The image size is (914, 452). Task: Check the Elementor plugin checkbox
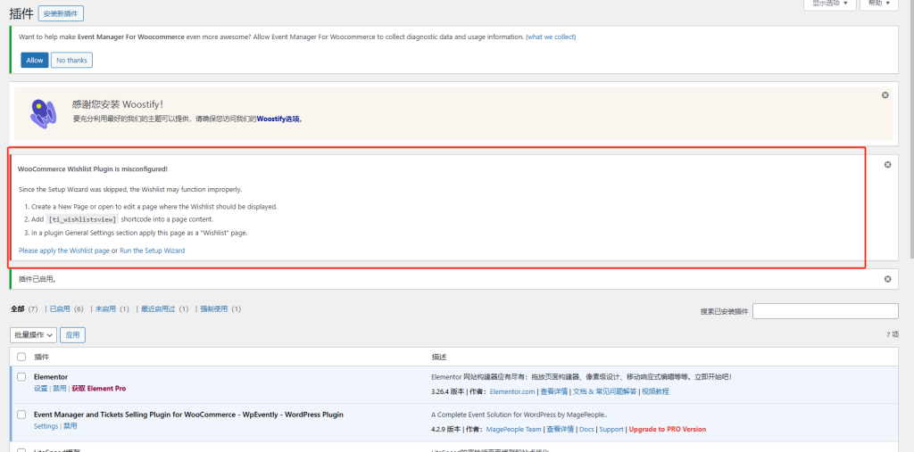[x=21, y=377]
